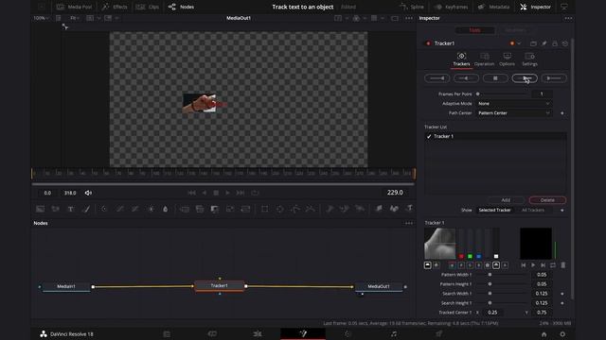Screen dimensions: 606x340
Task: Open the Keyframes panel
Action: click(x=452, y=7)
